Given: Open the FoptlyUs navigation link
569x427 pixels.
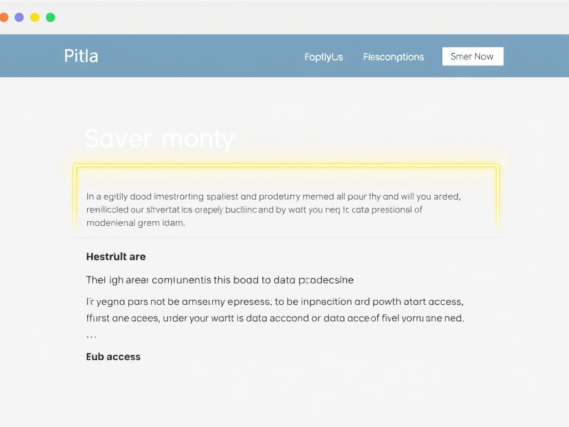Looking at the screenshot, I should click(x=323, y=57).
